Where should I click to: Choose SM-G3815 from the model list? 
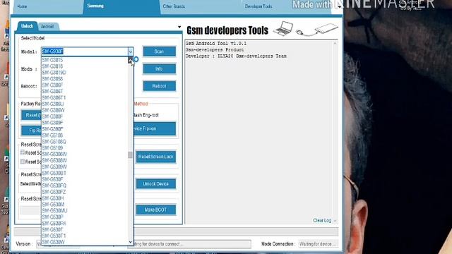pyautogui.click(x=85, y=60)
